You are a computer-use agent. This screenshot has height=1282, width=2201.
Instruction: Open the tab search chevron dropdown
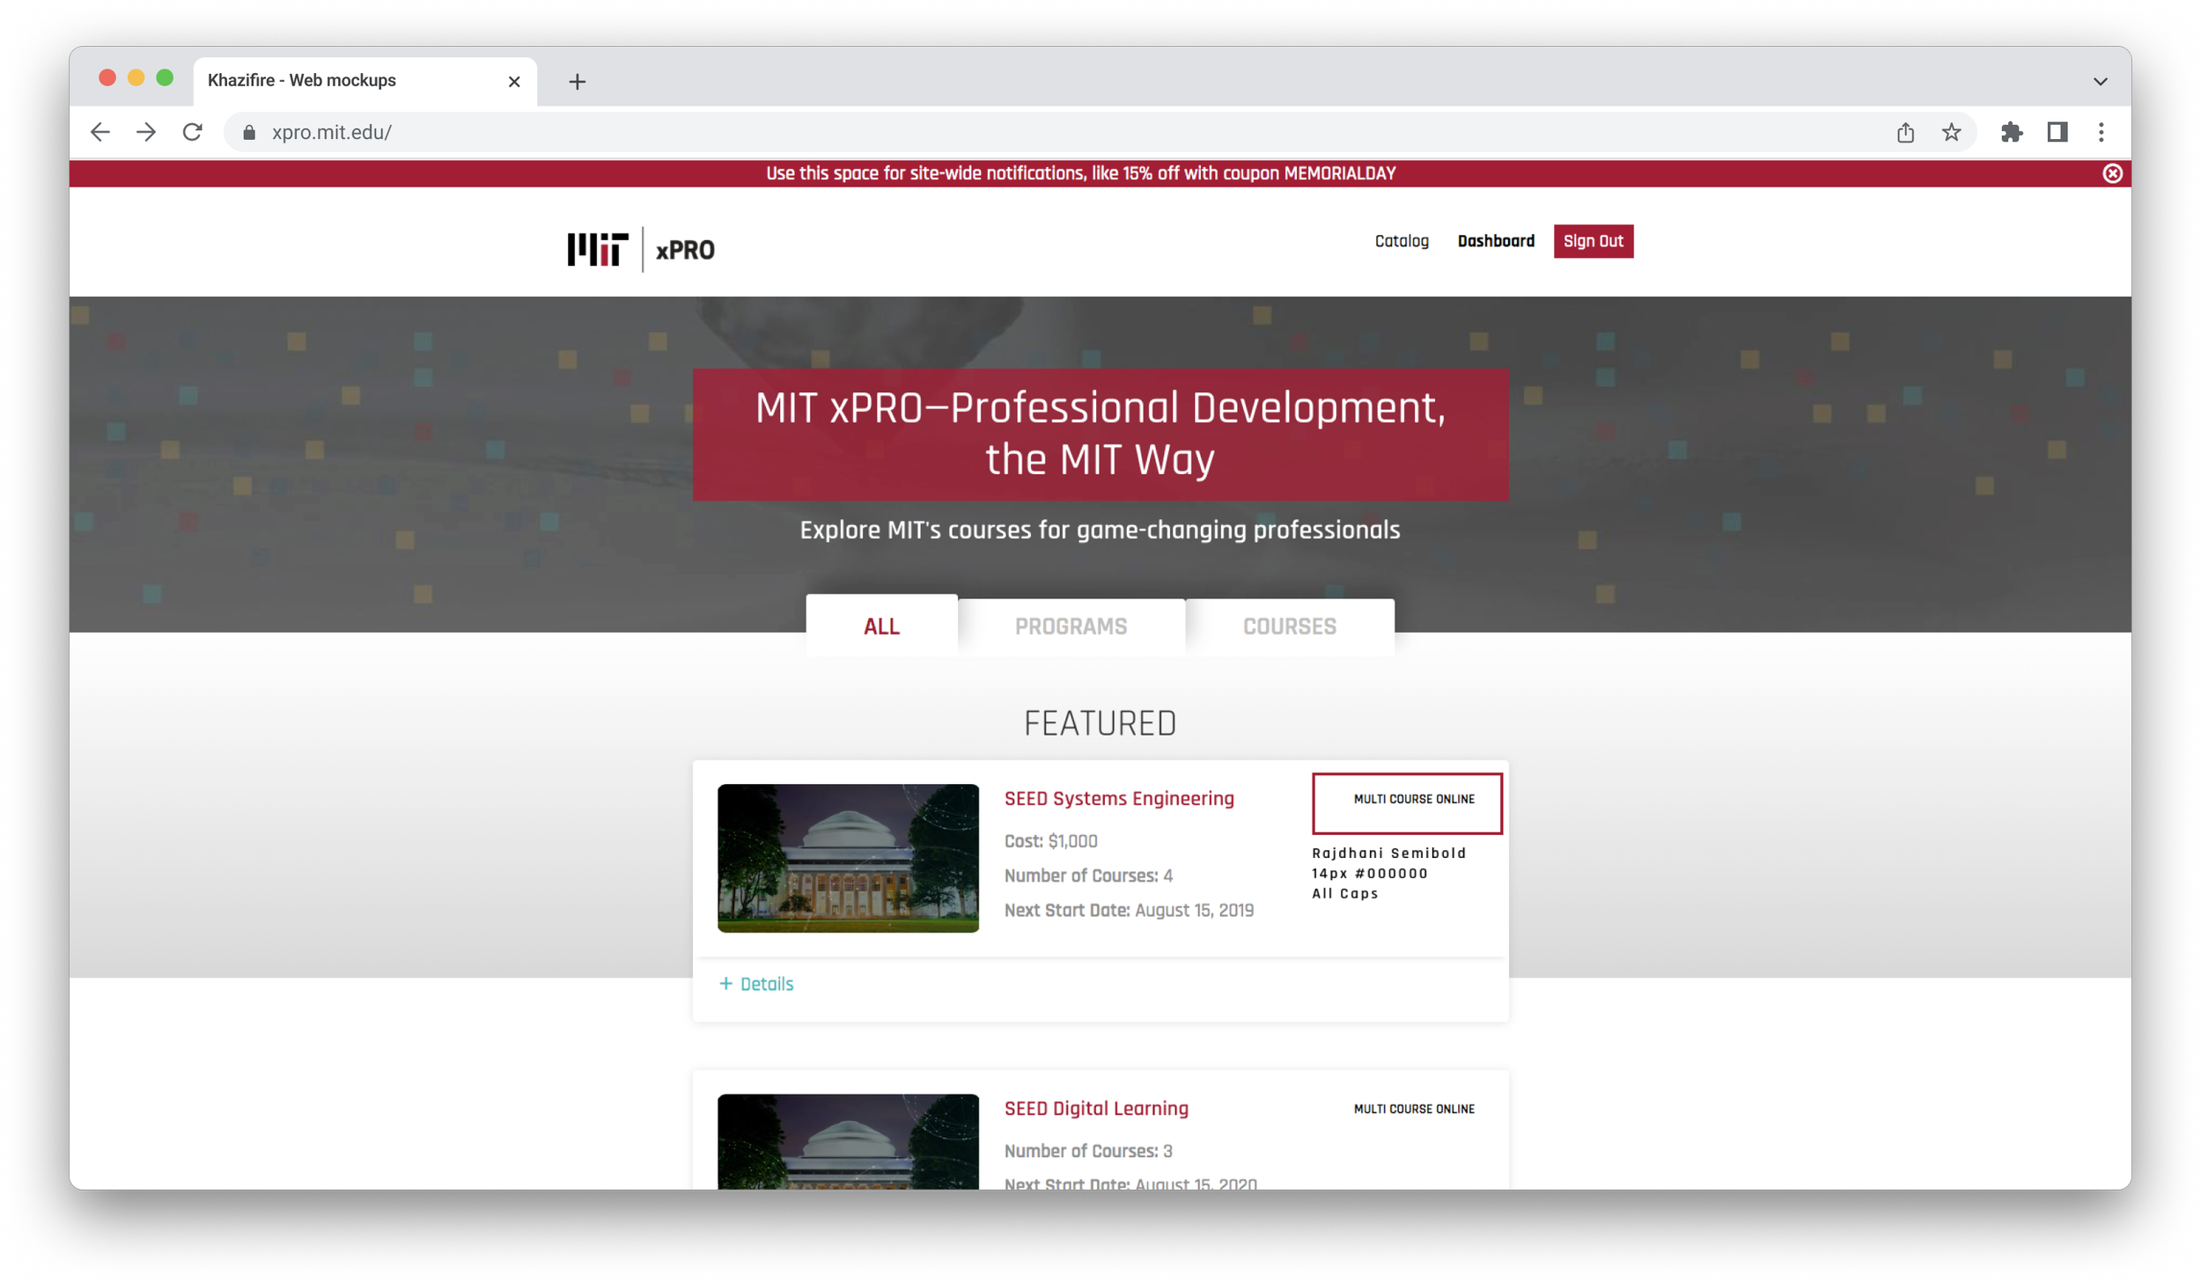[2100, 81]
